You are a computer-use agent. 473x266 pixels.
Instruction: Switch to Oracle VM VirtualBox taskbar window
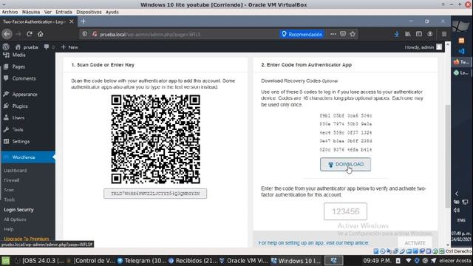[x=245, y=261]
